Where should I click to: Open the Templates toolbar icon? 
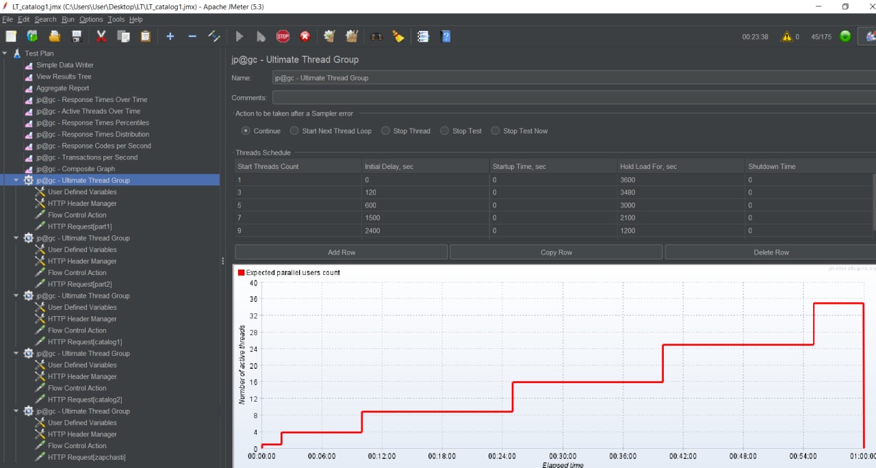pyautogui.click(x=32, y=36)
